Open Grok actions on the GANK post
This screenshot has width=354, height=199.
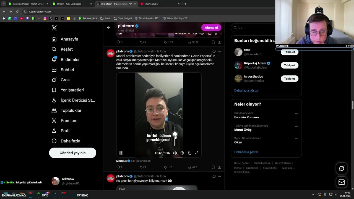[x=214, y=51]
